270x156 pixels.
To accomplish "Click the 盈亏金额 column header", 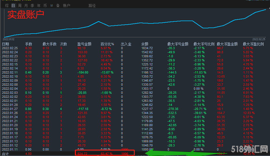I will (x=84, y=44).
